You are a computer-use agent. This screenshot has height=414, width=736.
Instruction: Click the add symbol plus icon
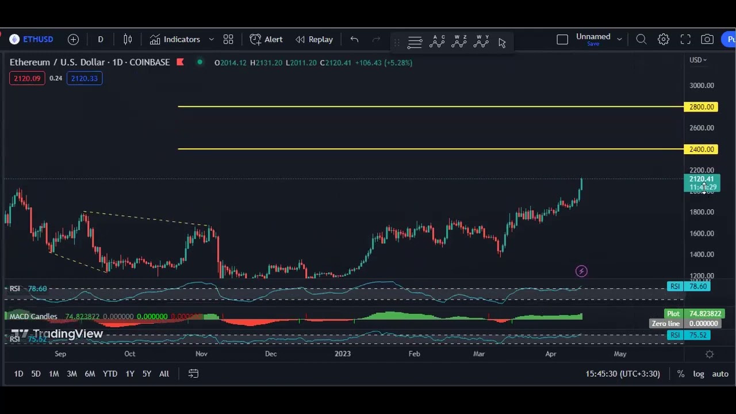(x=73, y=39)
